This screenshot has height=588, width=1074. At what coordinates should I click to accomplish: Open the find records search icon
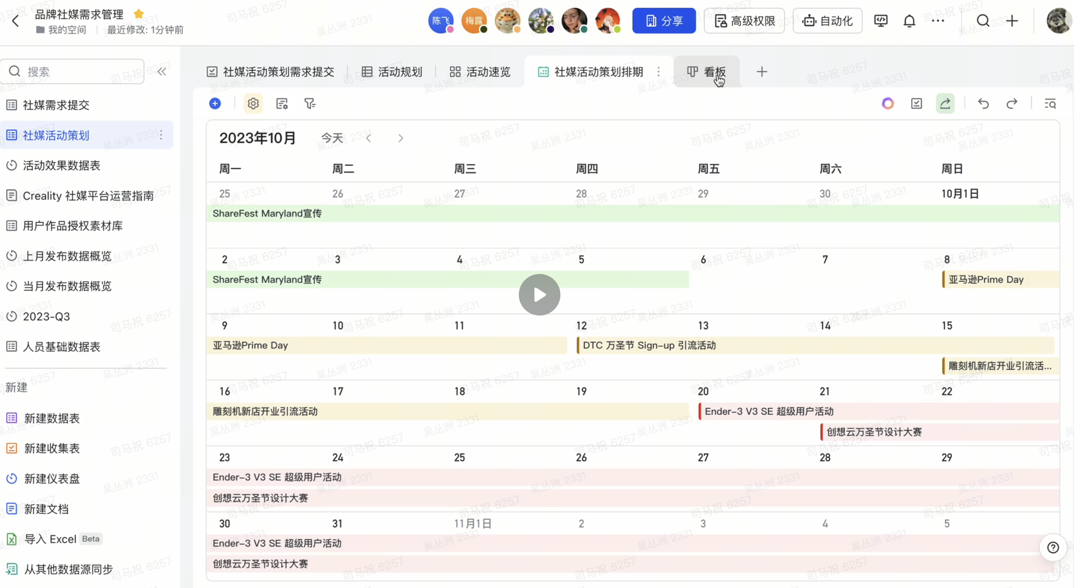(x=1050, y=104)
